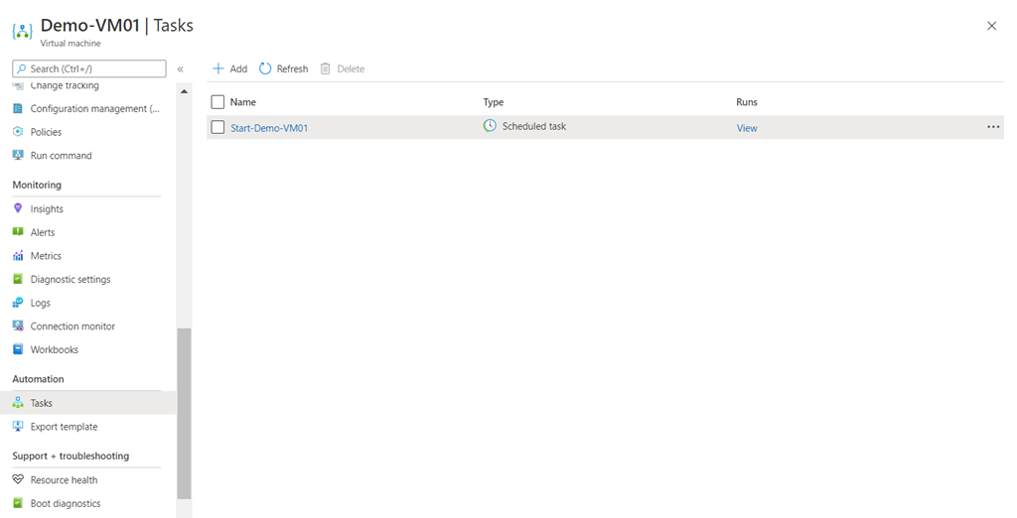The width and height of the screenshot is (1017, 518).
Task: Click the circular Refresh arrow icon
Action: click(x=265, y=68)
